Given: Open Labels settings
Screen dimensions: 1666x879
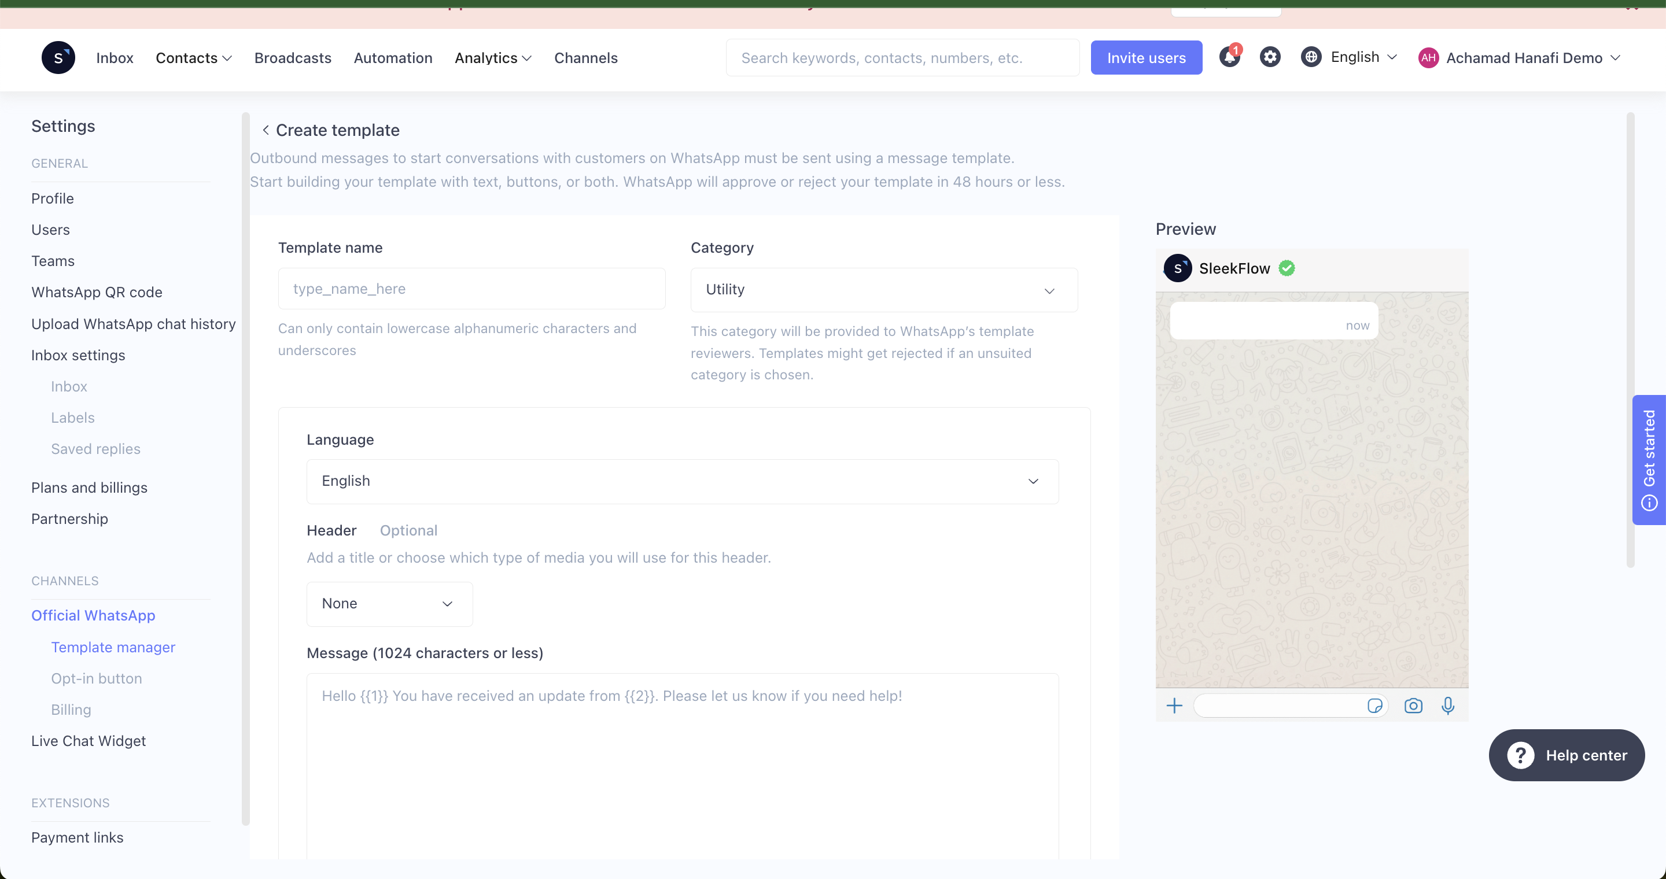Looking at the screenshot, I should coord(72,417).
